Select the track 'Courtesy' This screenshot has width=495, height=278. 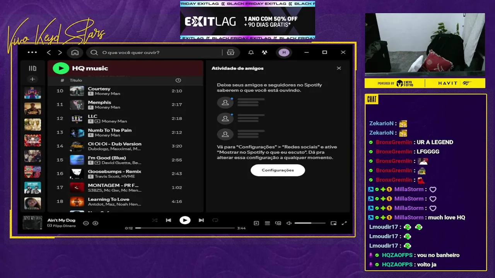(x=125, y=91)
